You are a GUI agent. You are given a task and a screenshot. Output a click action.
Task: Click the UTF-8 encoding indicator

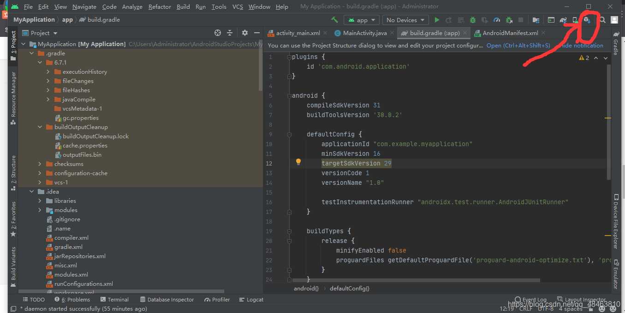coord(546,308)
